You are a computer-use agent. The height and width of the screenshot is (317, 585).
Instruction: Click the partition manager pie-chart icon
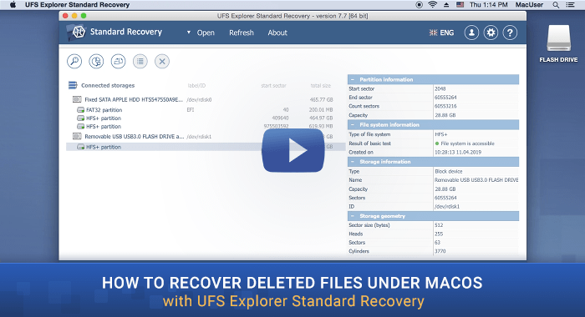(x=96, y=62)
